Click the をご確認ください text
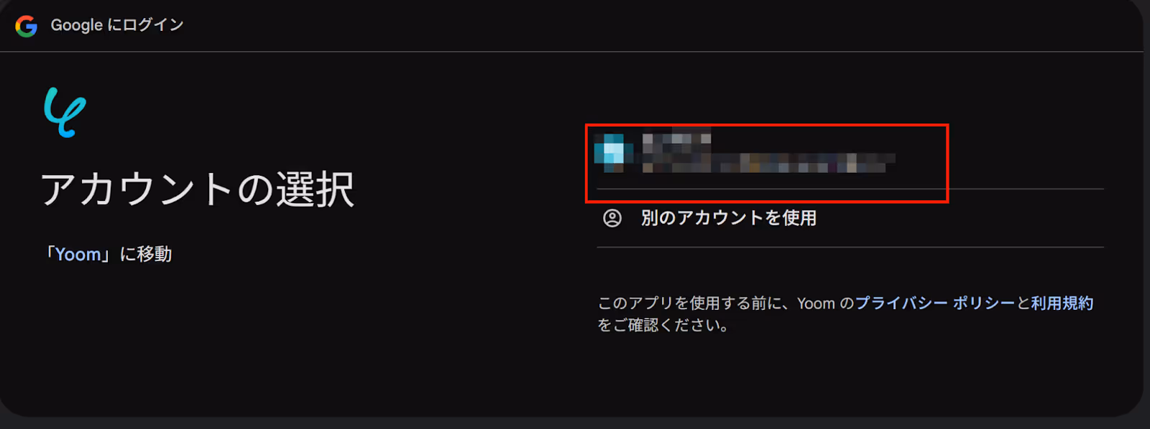The image size is (1150, 429). click(664, 326)
